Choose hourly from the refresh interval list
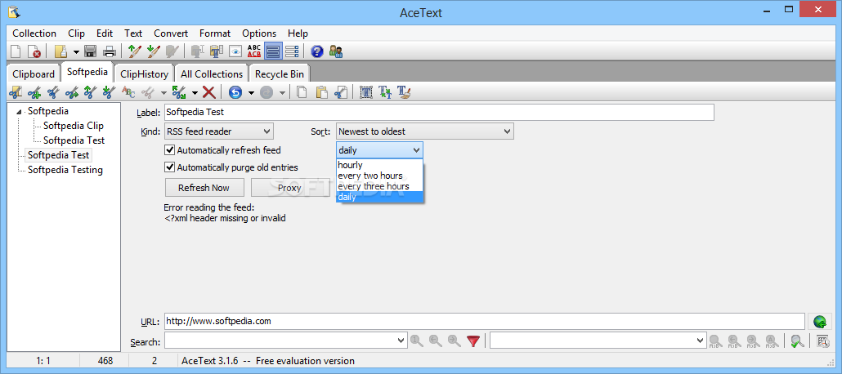 379,165
